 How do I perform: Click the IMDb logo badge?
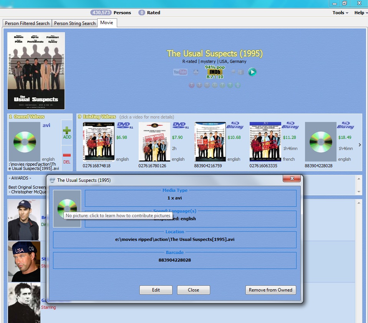(215, 72)
